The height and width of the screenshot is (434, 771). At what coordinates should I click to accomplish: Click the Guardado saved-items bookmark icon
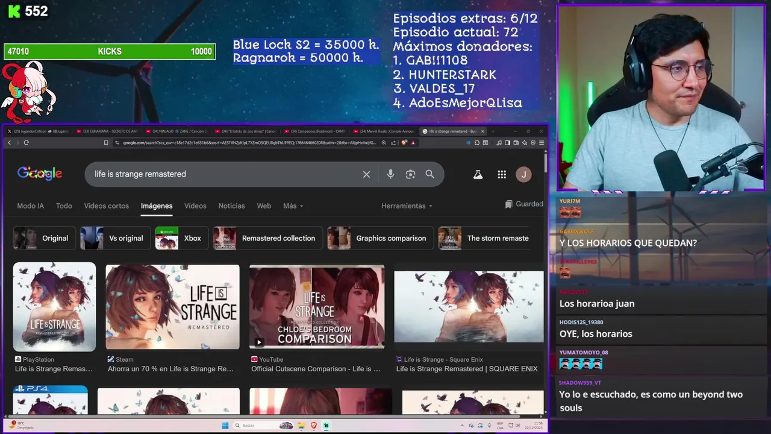(x=509, y=204)
